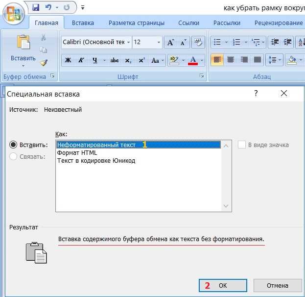This screenshot has height=297, width=305.
Task: Open the Рецензирование ribbon tab
Action: tap(279, 23)
